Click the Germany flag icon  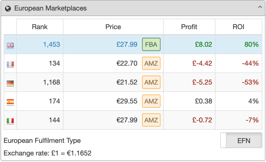10,83
